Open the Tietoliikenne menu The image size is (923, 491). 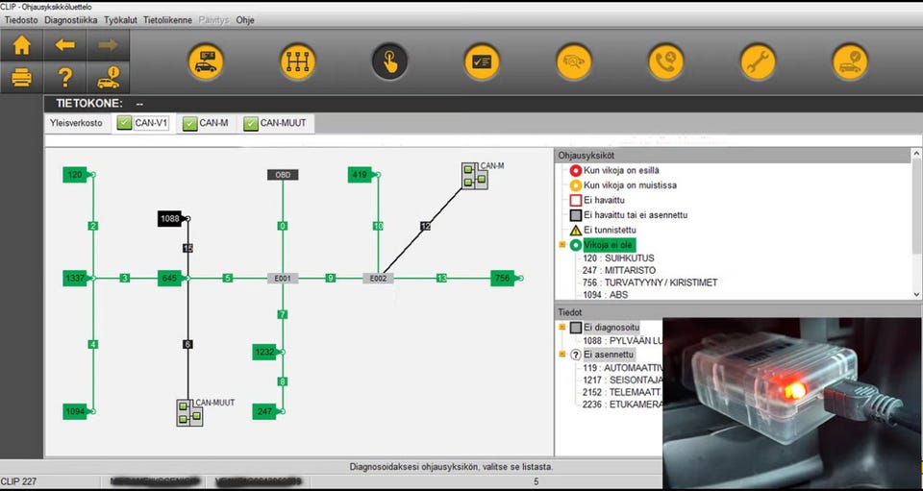click(x=167, y=20)
